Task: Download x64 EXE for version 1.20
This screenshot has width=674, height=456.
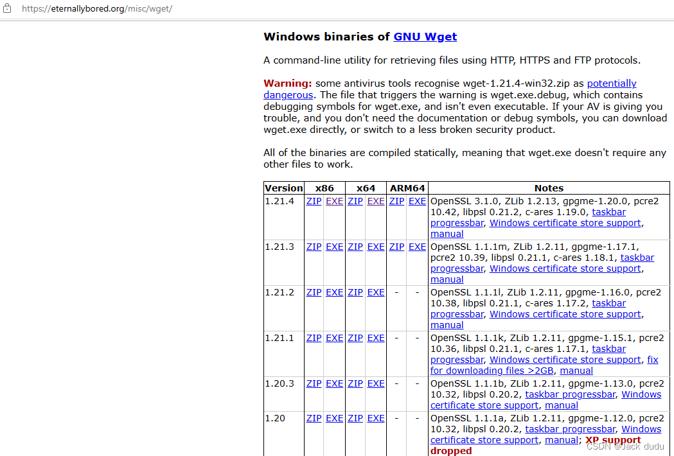Action: (376, 418)
